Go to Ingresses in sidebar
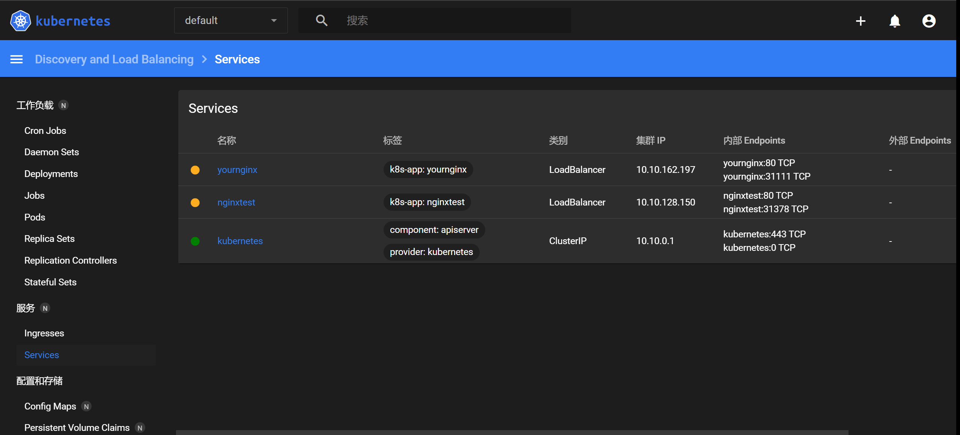Screen dimensions: 960x435 [x=44, y=333]
